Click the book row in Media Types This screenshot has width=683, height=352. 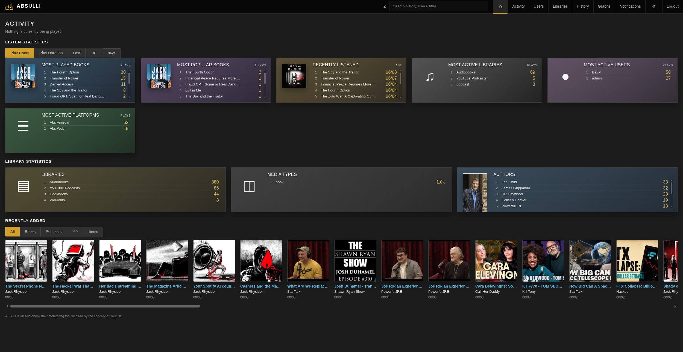[357, 182]
